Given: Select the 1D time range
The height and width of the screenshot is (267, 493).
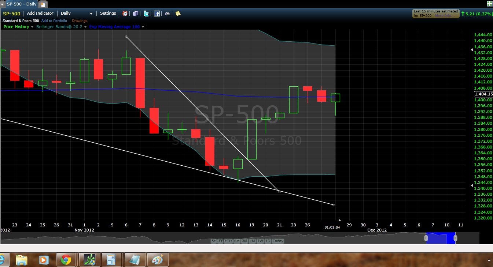Looking at the screenshot, I should tap(268, 241).
